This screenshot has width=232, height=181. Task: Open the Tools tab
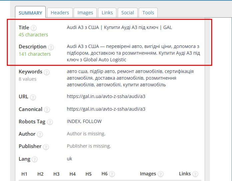(148, 13)
